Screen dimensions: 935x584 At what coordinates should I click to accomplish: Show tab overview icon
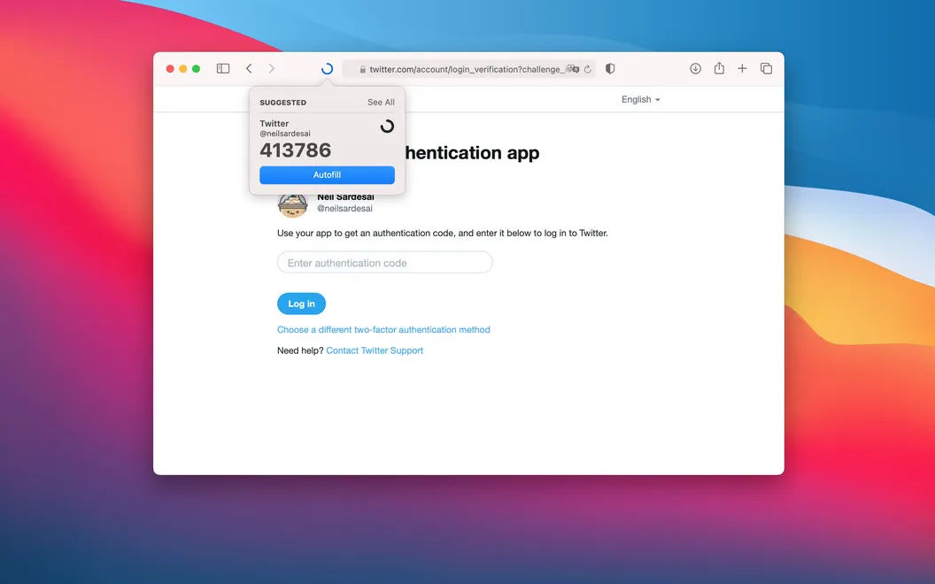[766, 68]
